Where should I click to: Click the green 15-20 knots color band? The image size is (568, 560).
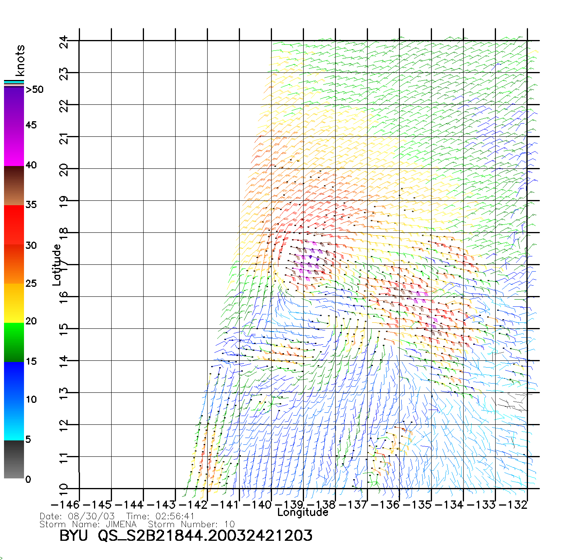tap(14, 342)
